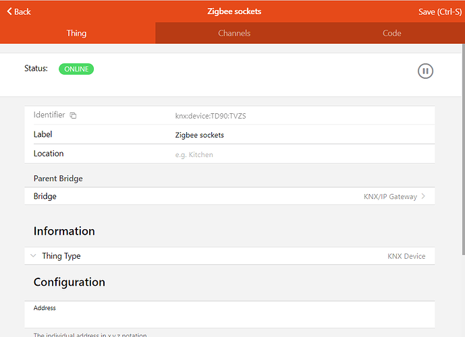The width and height of the screenshot is (465, 337).
Task: Switch to the Thing tab
Action: (x=77, y=33)
